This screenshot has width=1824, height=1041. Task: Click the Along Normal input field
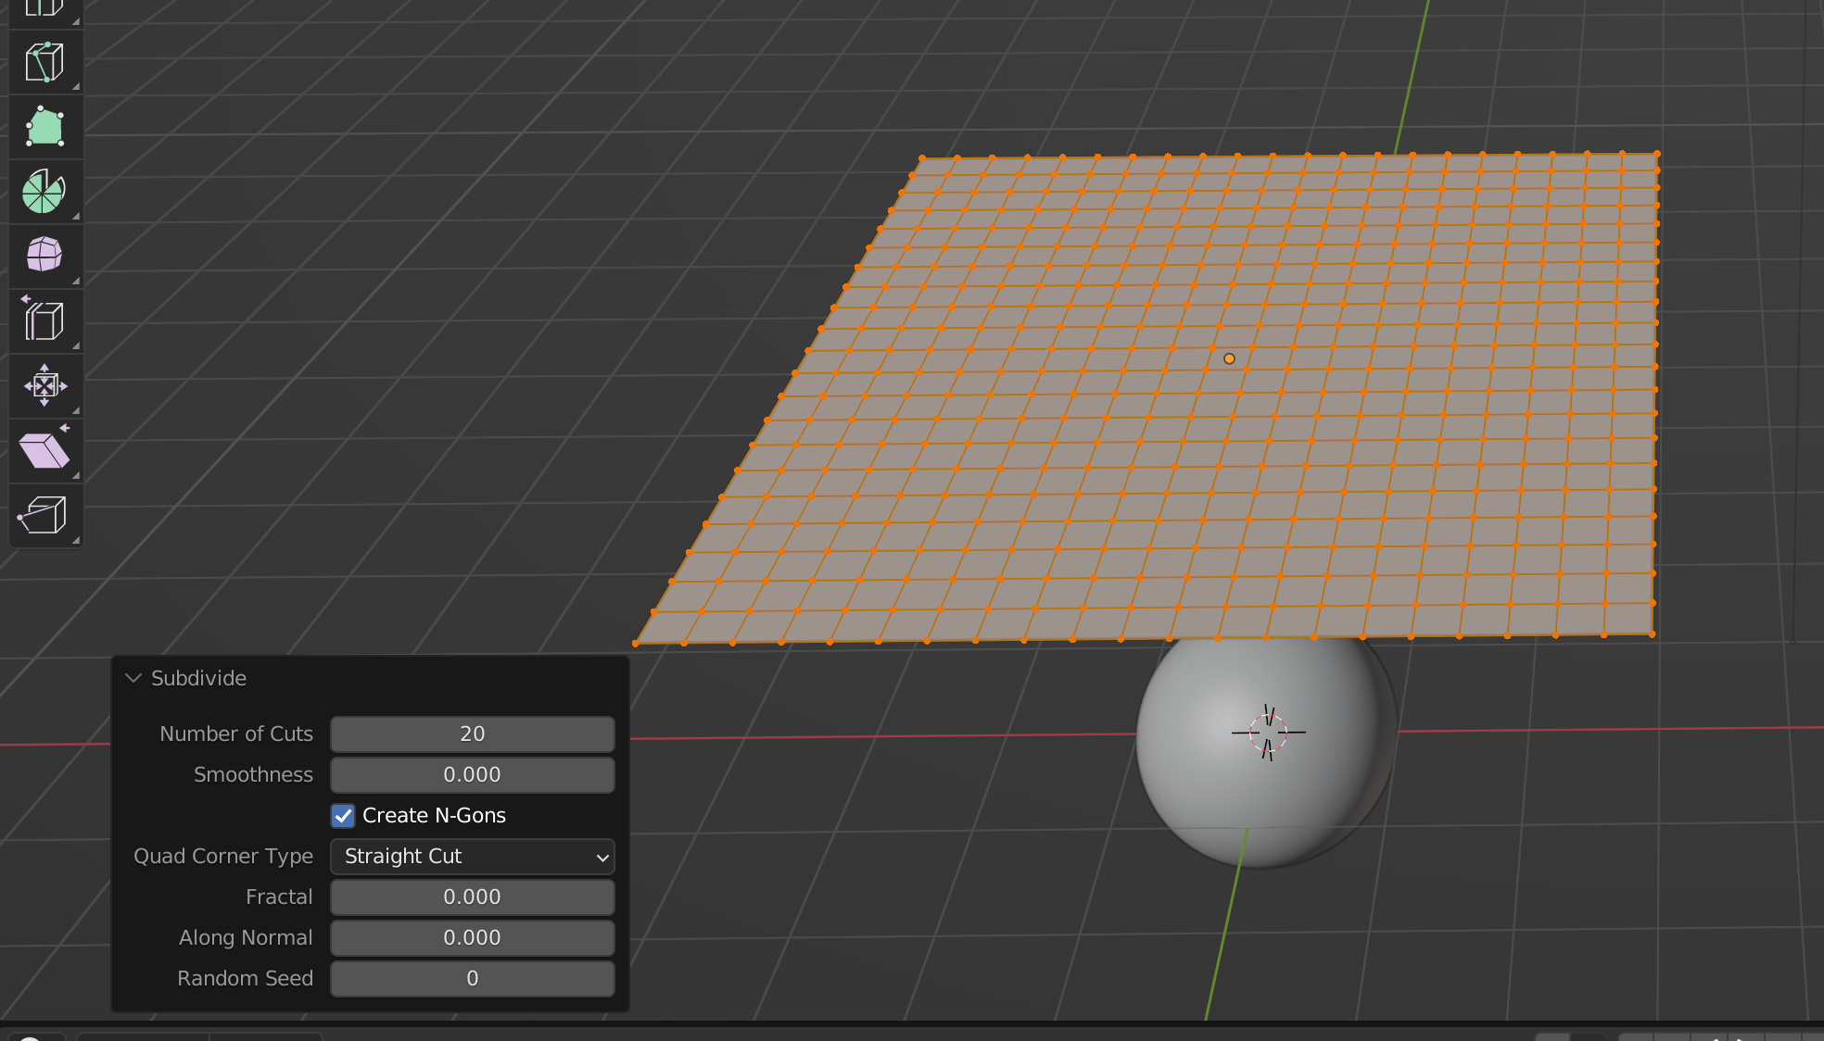coord(472,937)
